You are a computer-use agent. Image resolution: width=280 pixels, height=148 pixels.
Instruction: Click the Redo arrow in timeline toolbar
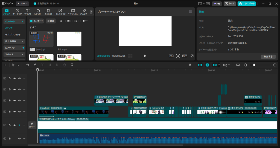pyautogui.click(x=35, y=65)
